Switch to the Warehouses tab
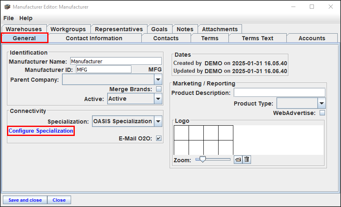 (x=24, y=29)
